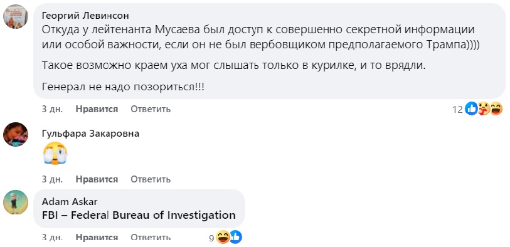Reply to Adam Askar using Ответить

pos(151,238)
